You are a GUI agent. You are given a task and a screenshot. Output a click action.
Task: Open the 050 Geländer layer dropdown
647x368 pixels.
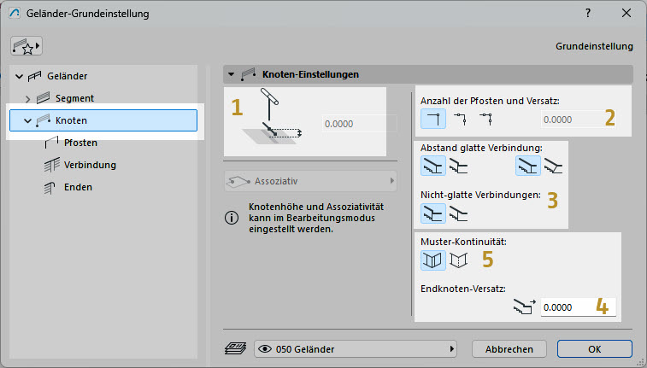pos(358,348)
